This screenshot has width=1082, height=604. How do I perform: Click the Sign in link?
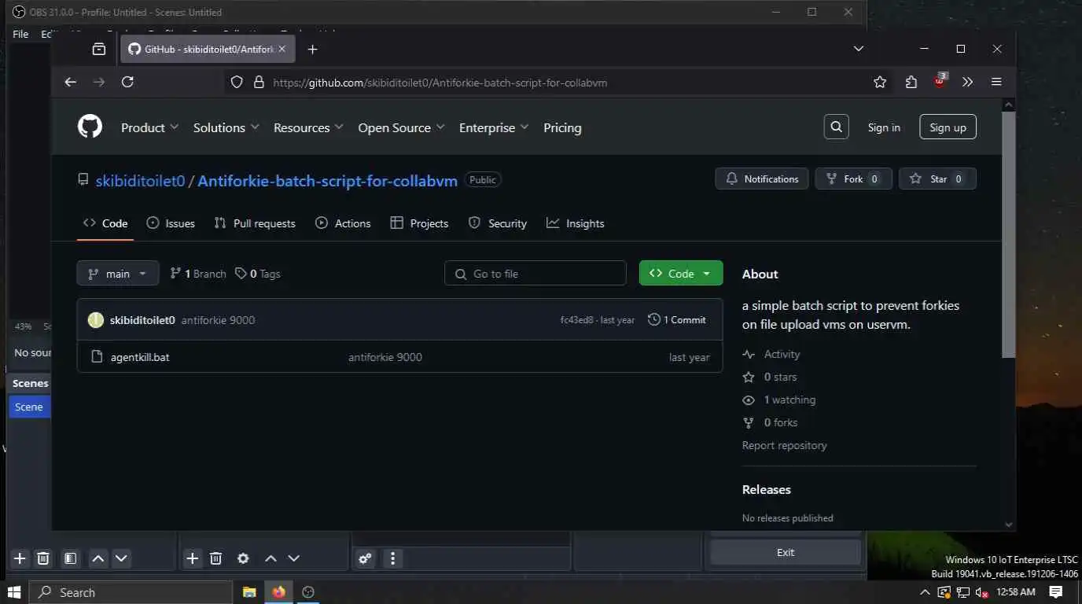point(884,127)
